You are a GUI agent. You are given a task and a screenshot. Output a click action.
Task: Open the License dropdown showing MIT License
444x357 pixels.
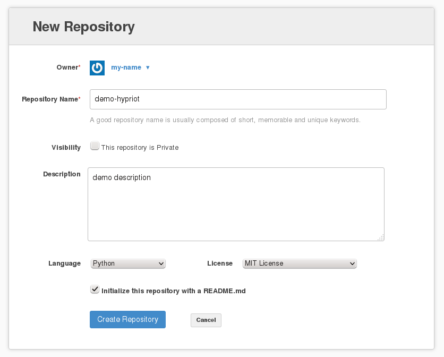tap(299, 263)
